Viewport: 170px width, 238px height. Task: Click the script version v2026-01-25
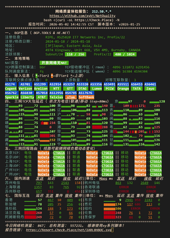pos(130,24)
